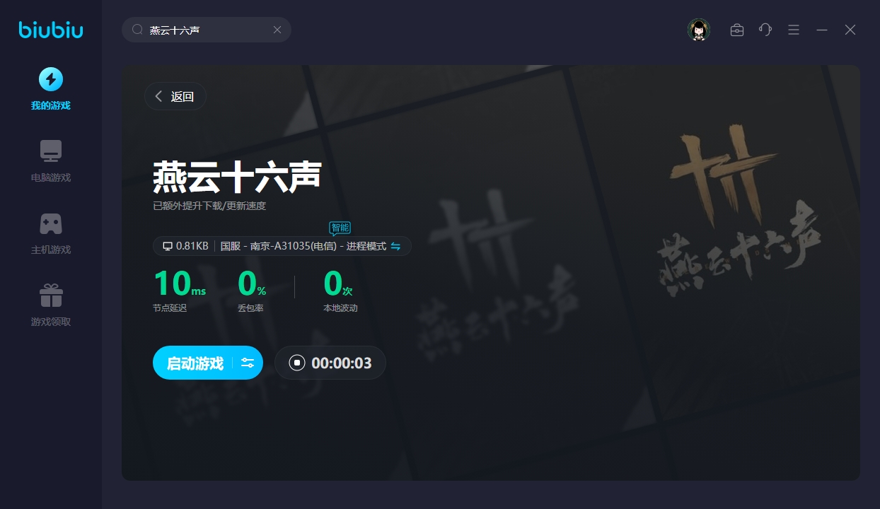880x509 pixels.
Task: Click the 00:00:03 timer
Action: (x=342, y=363)
